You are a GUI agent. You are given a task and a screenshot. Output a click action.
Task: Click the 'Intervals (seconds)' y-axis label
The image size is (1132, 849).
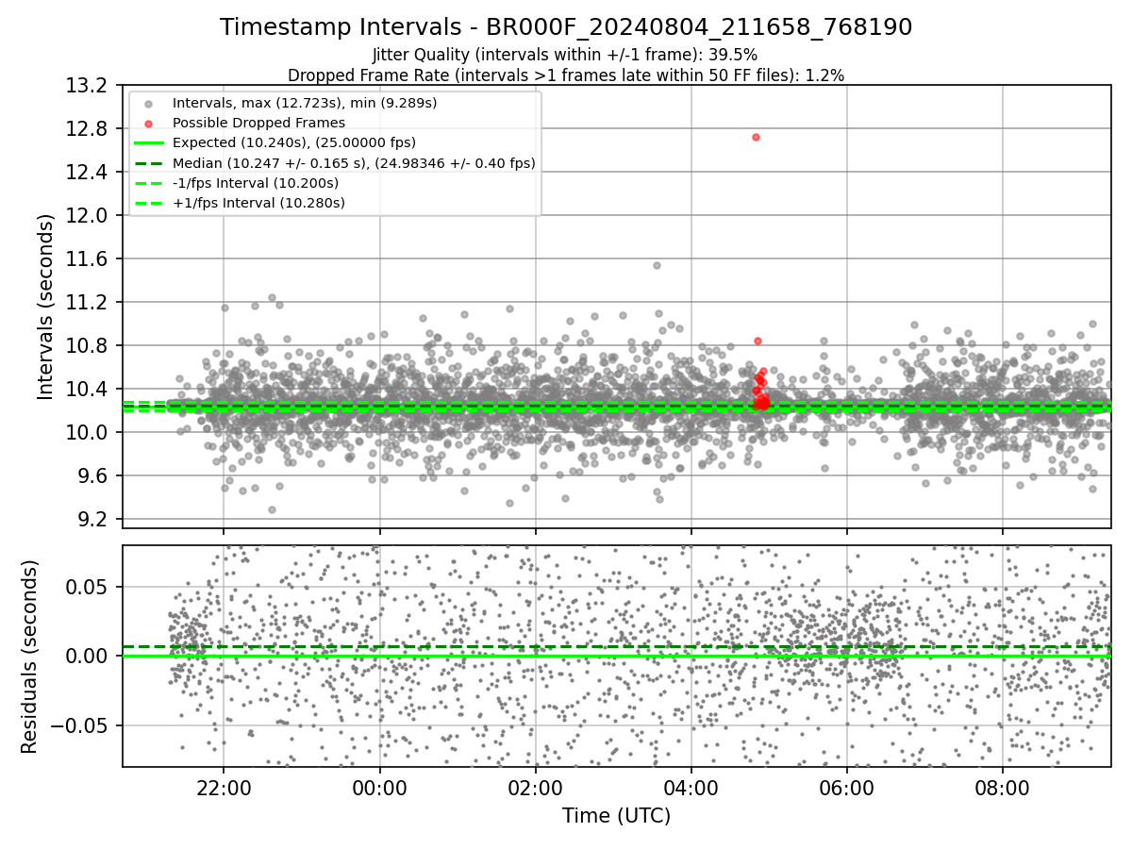(x=46, y=307)
